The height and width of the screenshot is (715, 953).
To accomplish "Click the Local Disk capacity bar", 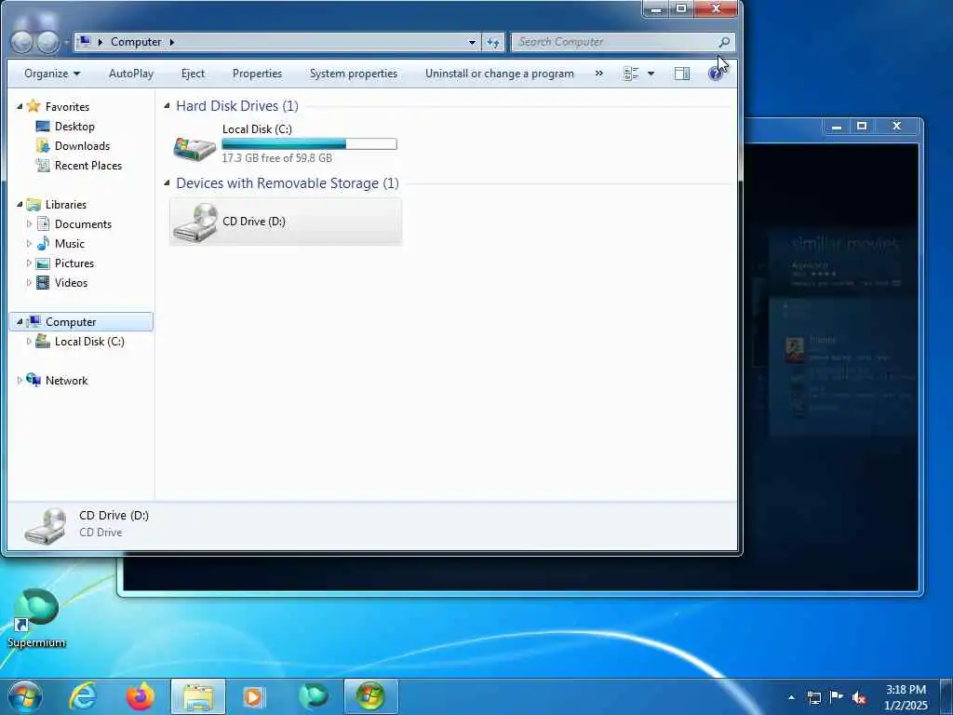I will click(x=309, y=144).
